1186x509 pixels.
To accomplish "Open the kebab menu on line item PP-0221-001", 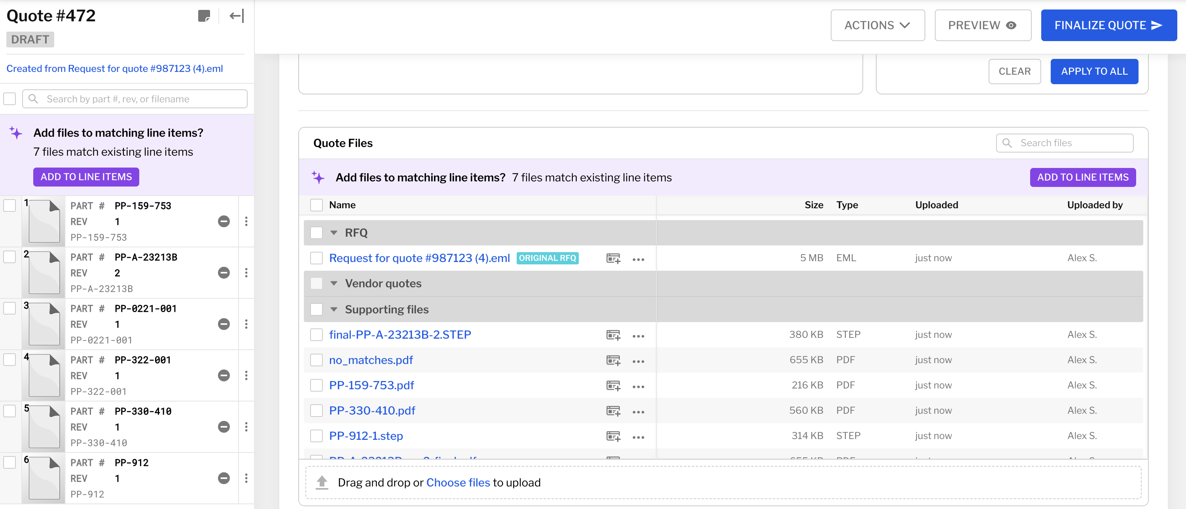I will (x=247, y=324).
